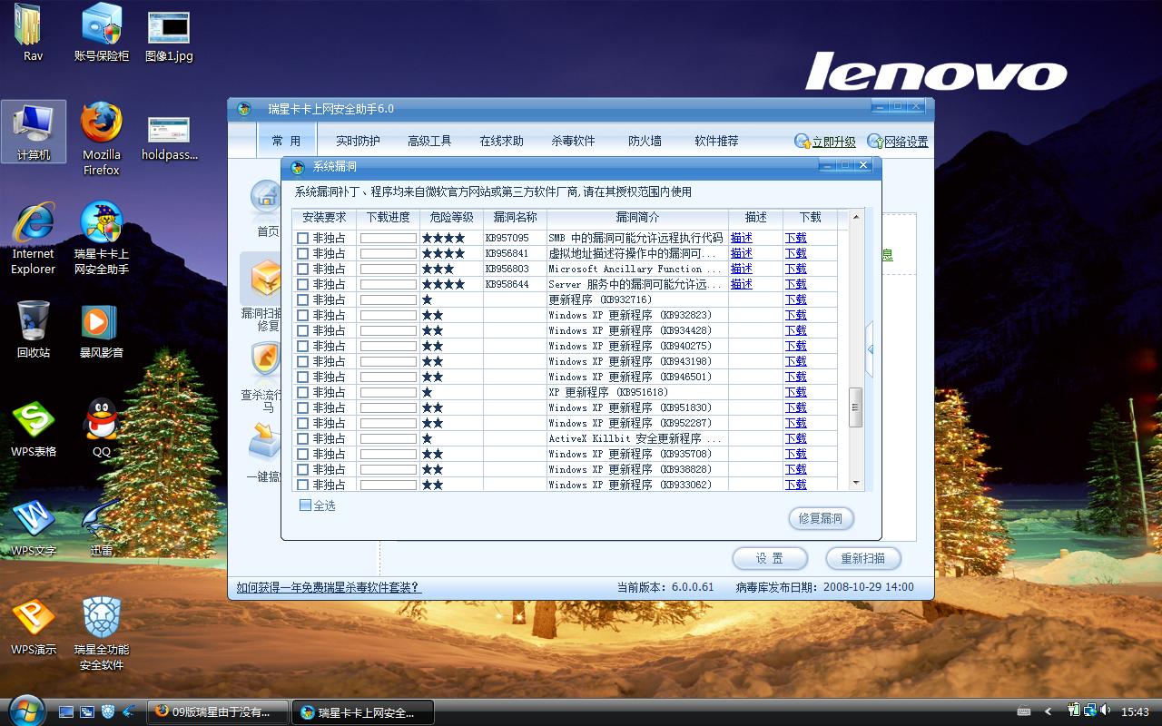Click the 立即升级 upgrade icon
This screenshot has height=726, width=1162.
(803, 142)
